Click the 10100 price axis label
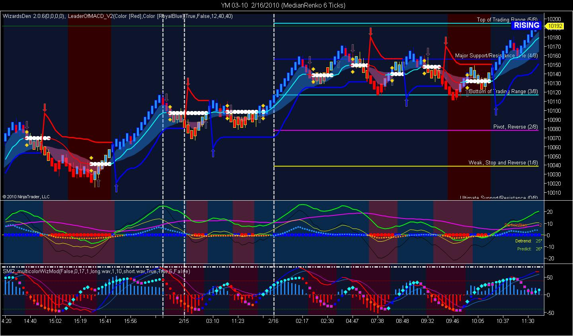The image size is (573, 336). pyautogui.click(x=554, y=111)
